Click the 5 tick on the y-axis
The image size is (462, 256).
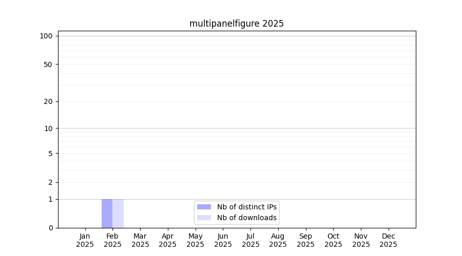coord(50,154)
